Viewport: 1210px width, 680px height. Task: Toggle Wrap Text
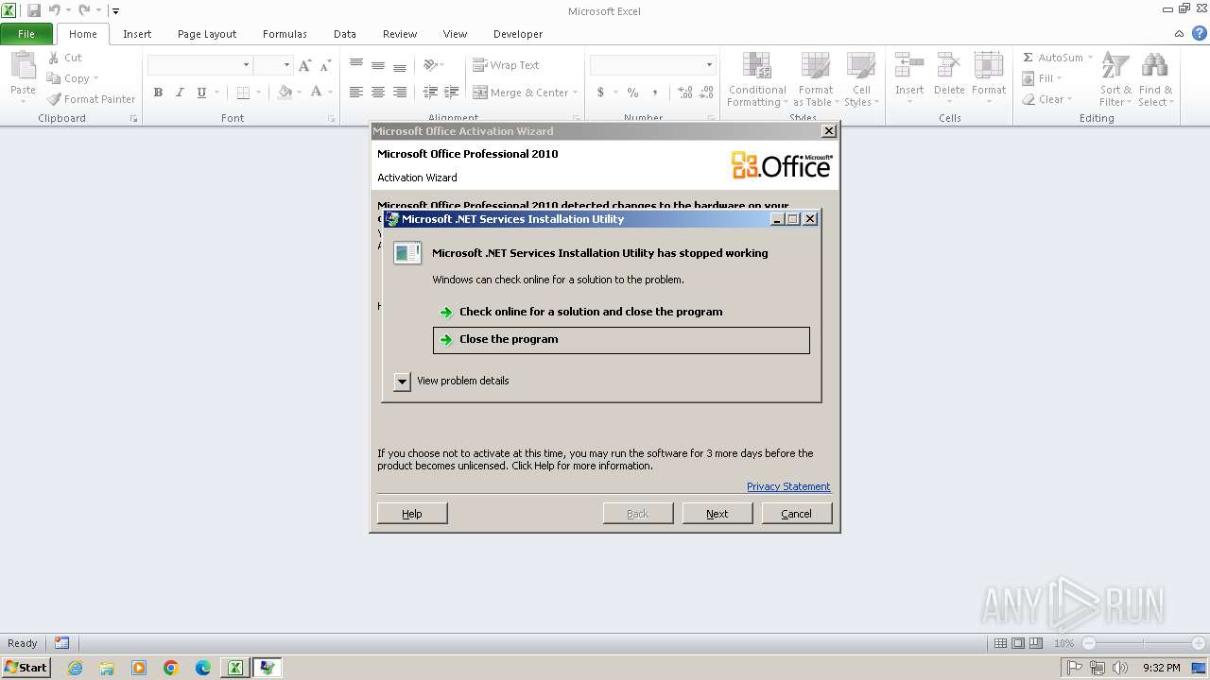pyautogui.click(x=506, y=65)
